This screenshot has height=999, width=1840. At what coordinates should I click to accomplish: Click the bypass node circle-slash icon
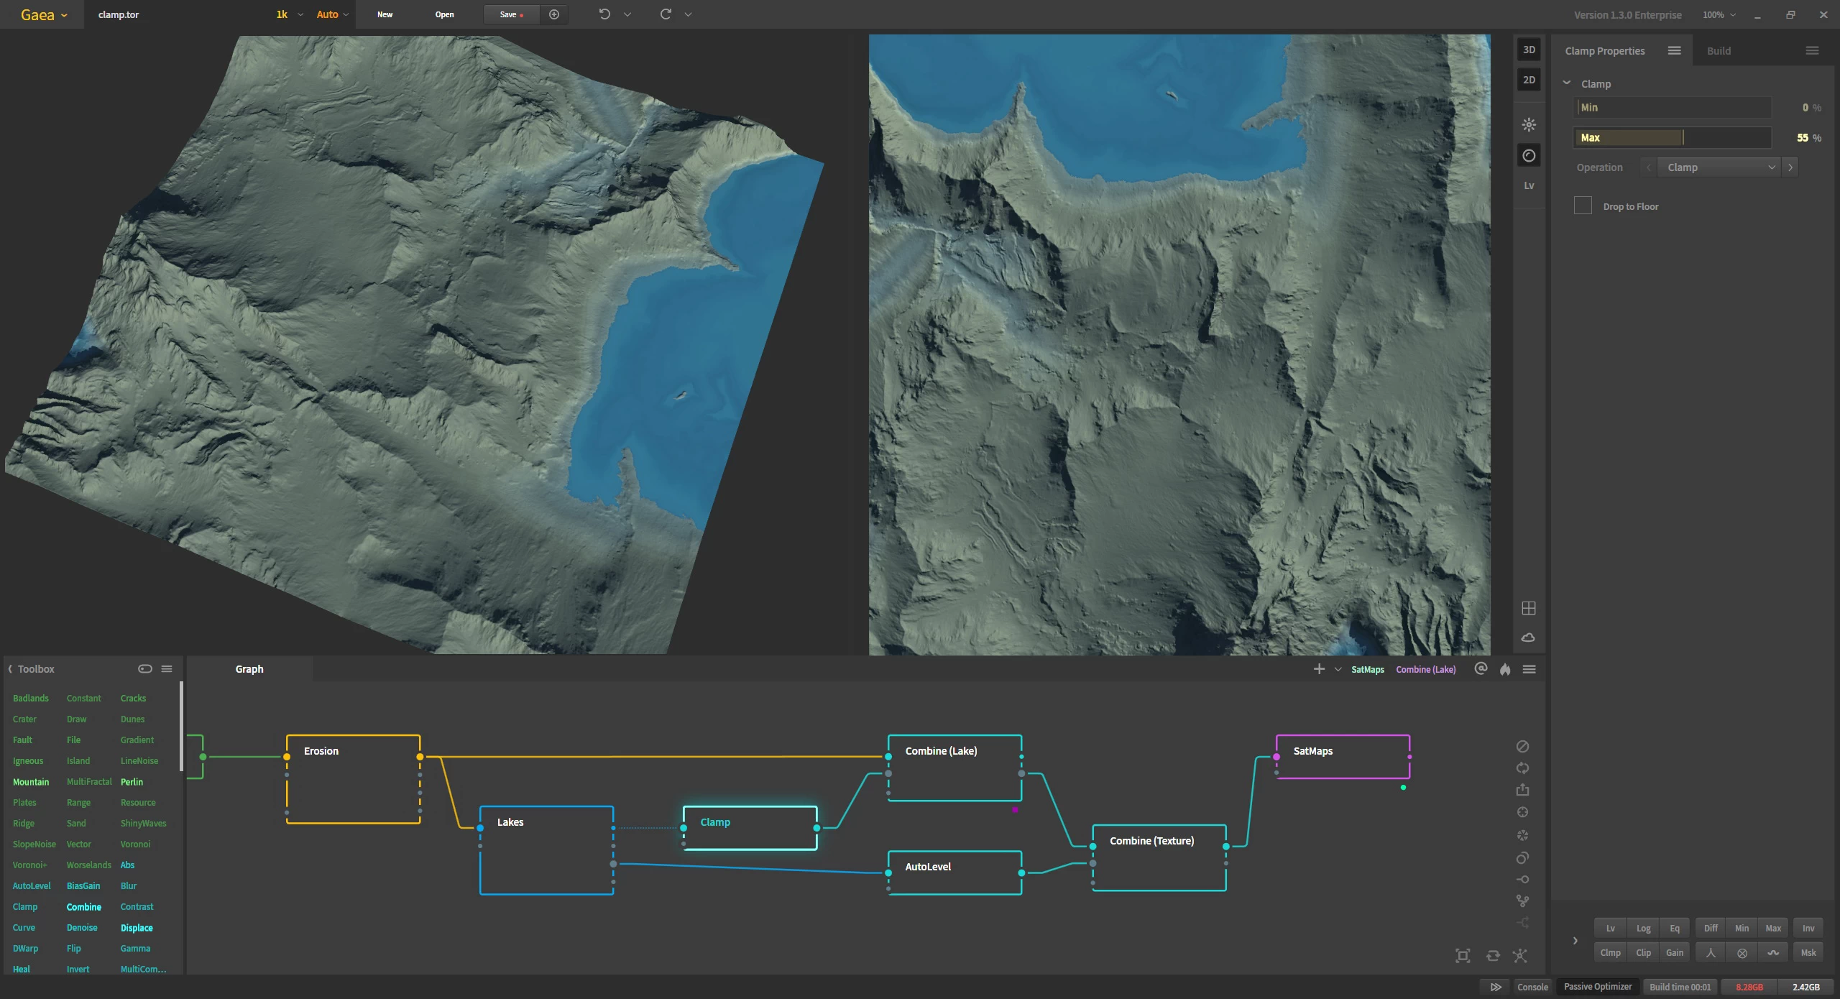[x=1522, y=746]
